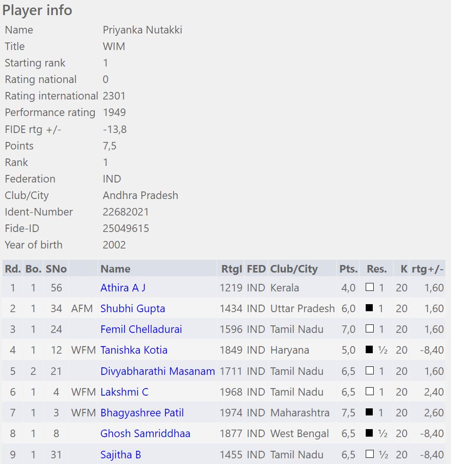This screenshot has width=451, height=464.
Task: Open Athira A J player link
Action: pos(123,288)
